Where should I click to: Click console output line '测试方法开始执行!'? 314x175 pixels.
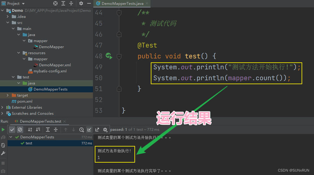(x=114, y=151)
